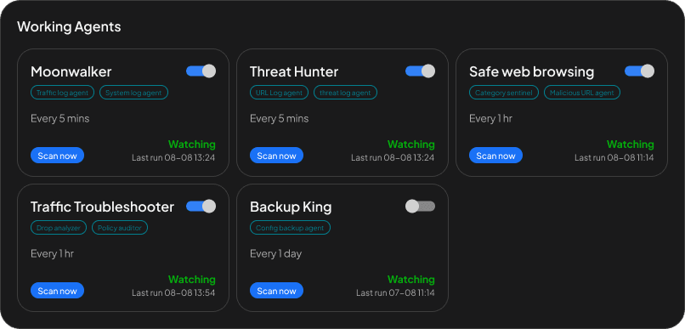The width and height of the screenshot is (685, 329).
Task: Trigger Scan now for Backup King
Action: [x=276, y=291]
